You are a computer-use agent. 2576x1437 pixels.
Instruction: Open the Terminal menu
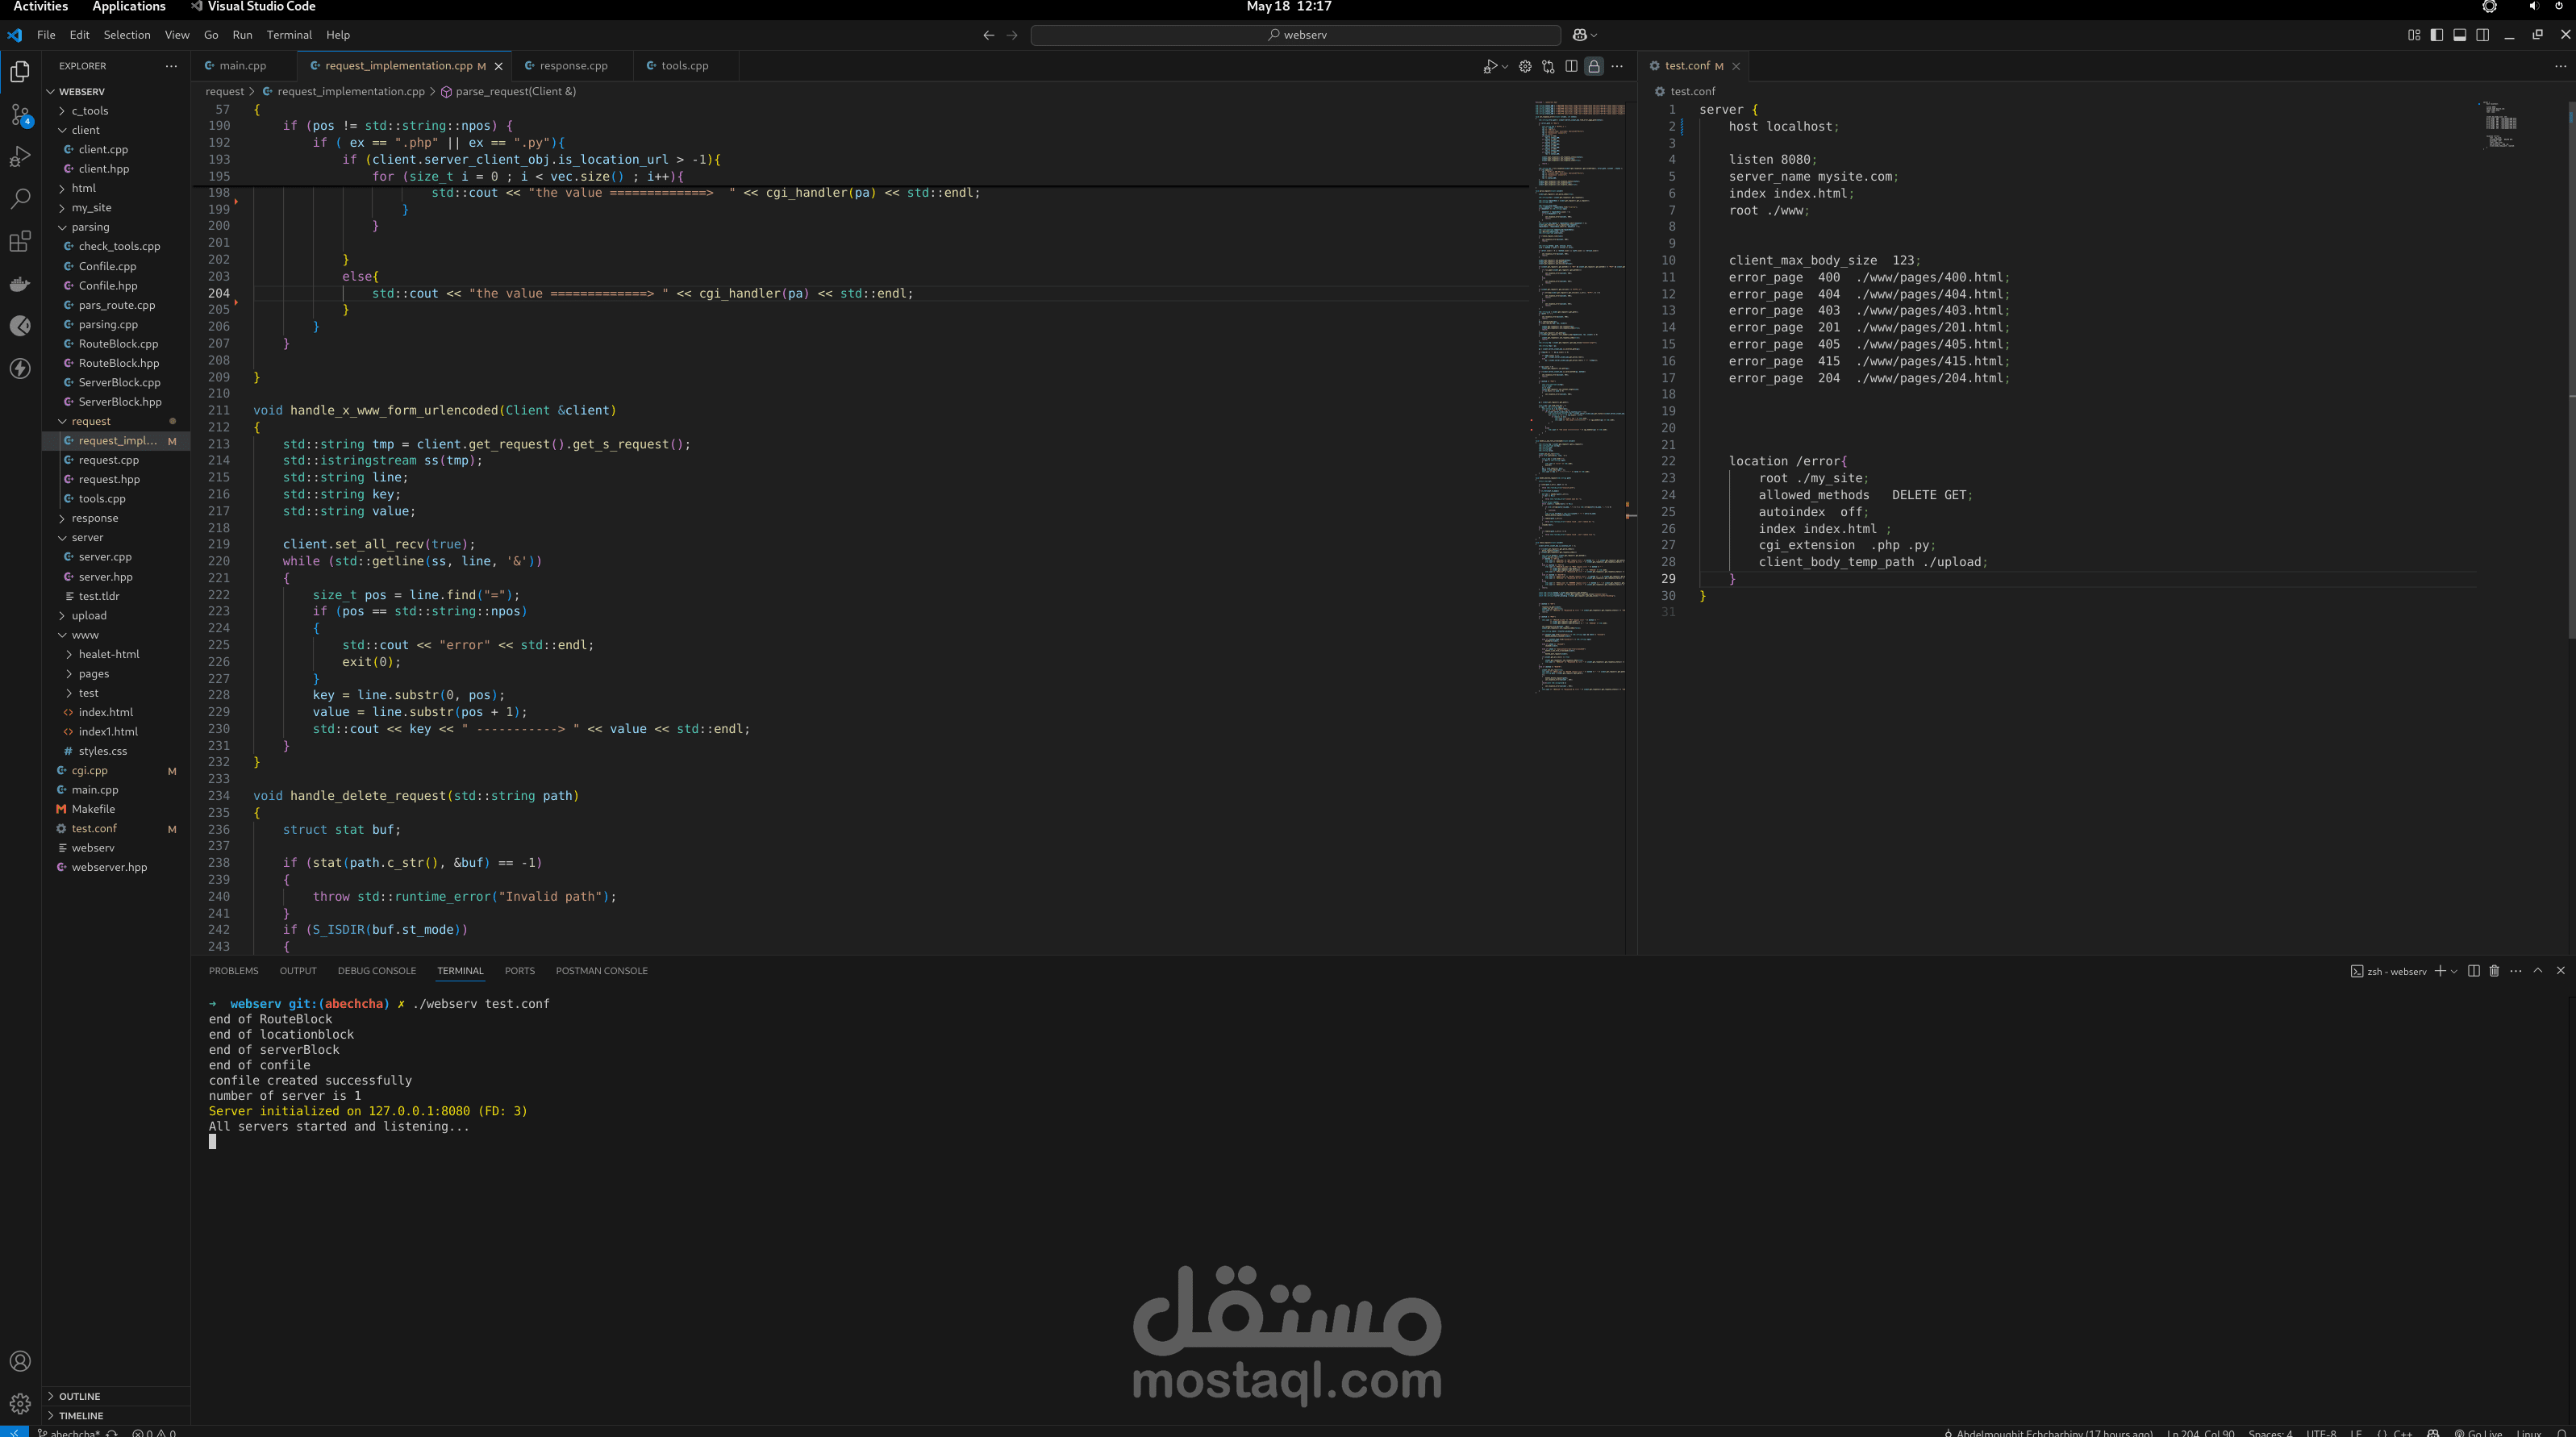coord(289,35)
